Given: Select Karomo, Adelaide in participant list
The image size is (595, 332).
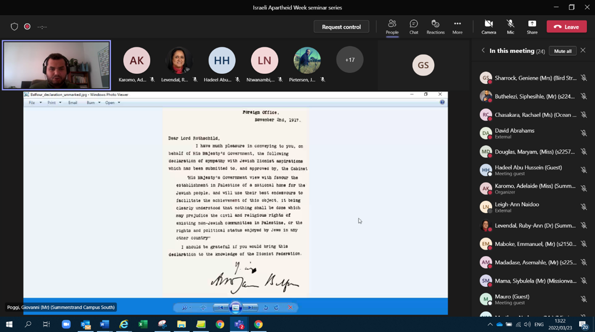Looking at the screenshot, I should click(533, 188).
